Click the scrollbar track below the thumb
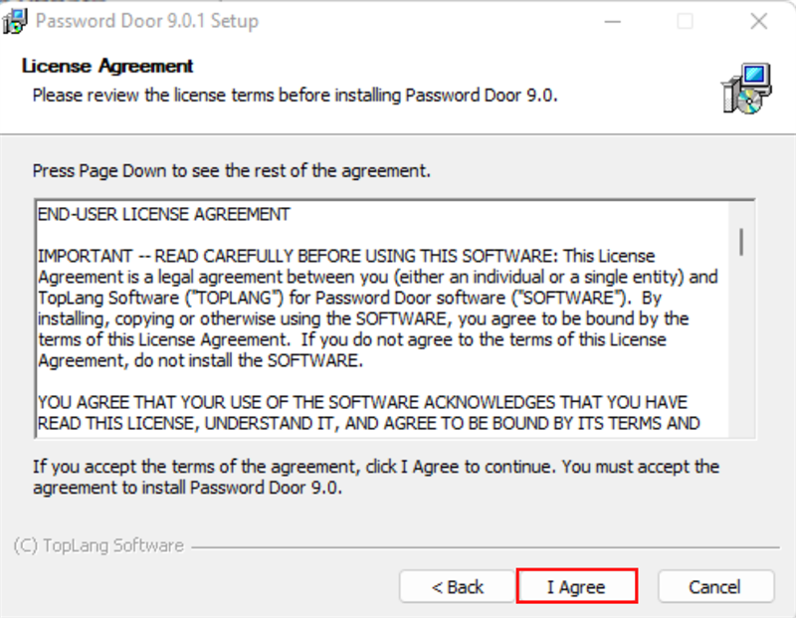Viewport: 796px width, 618px height. click(x=742, y=348)
